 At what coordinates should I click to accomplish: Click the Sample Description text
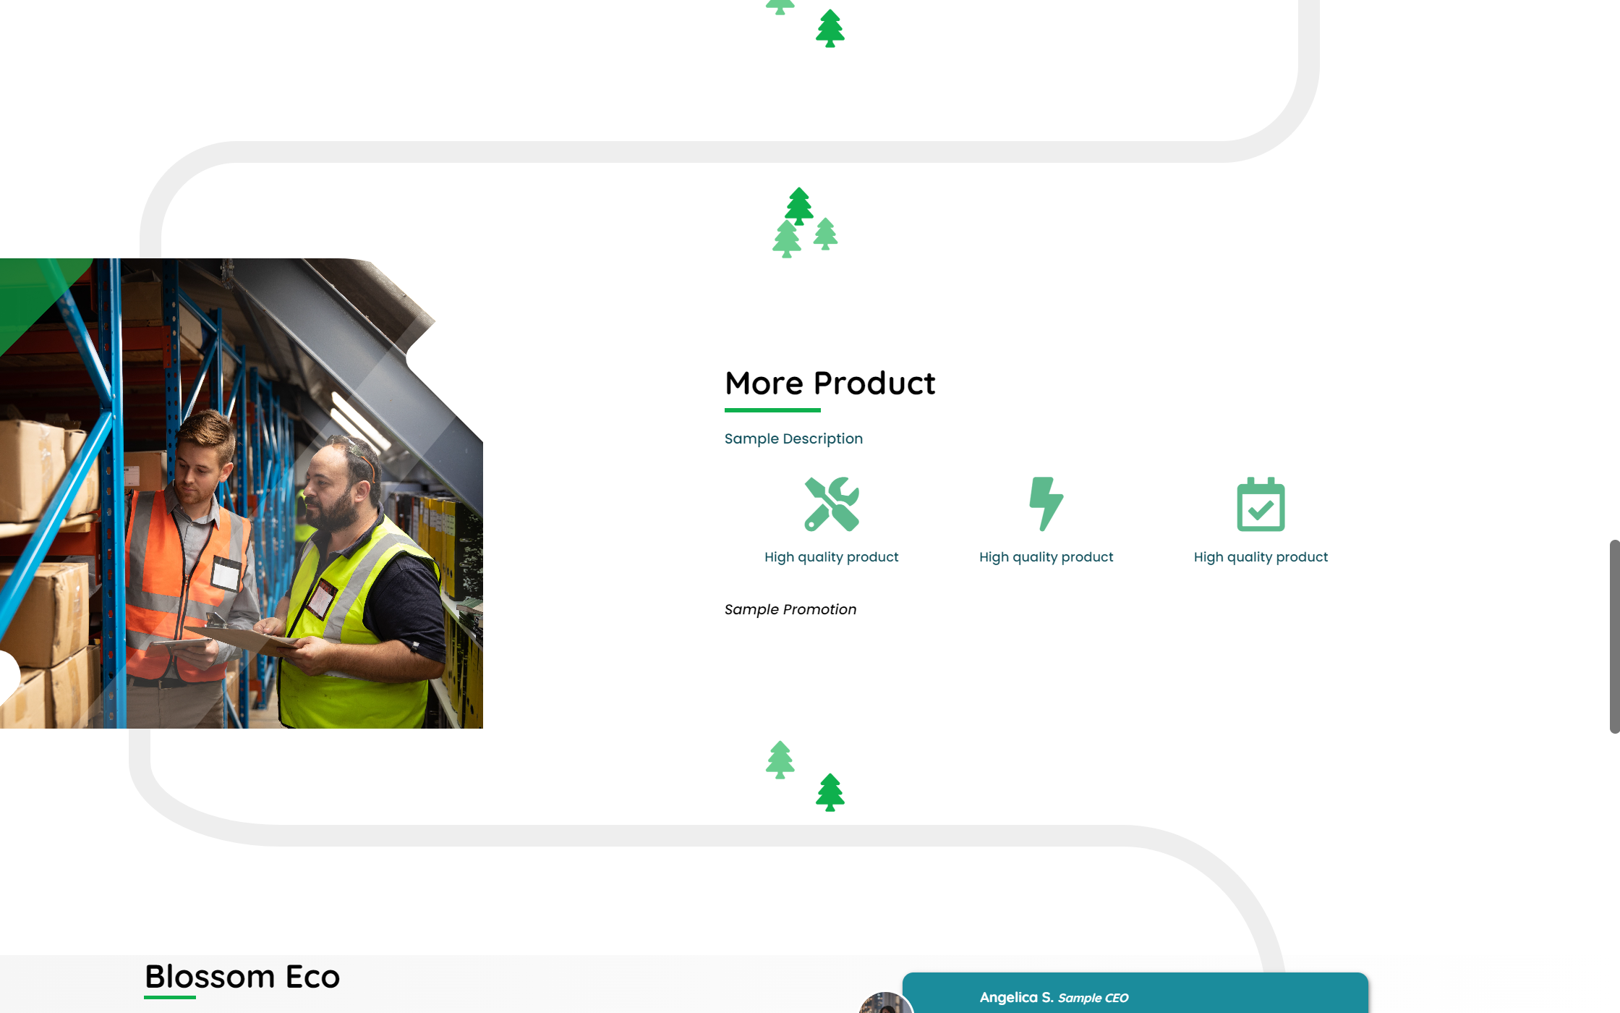point(793,438)
